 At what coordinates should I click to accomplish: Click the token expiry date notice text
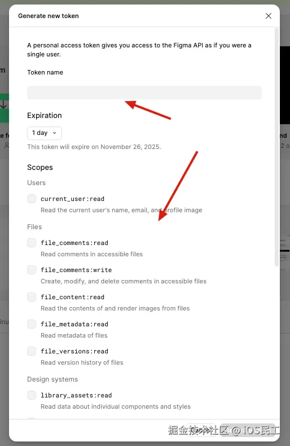pyautogui.click(x=94, y=147)
